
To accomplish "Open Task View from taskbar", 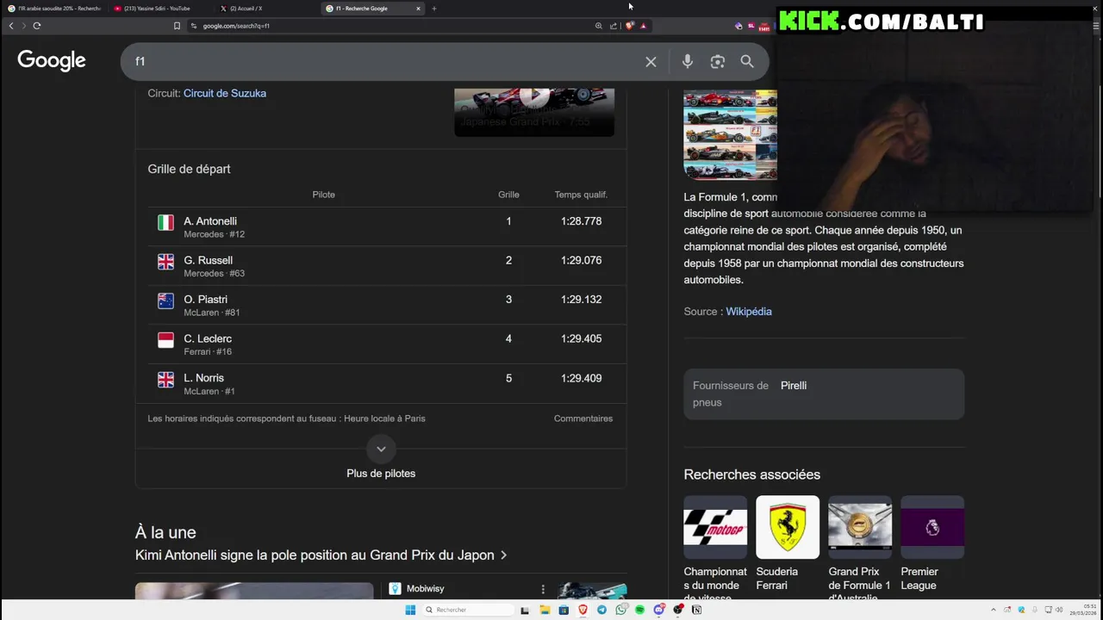I will click(x=525, y=610).
